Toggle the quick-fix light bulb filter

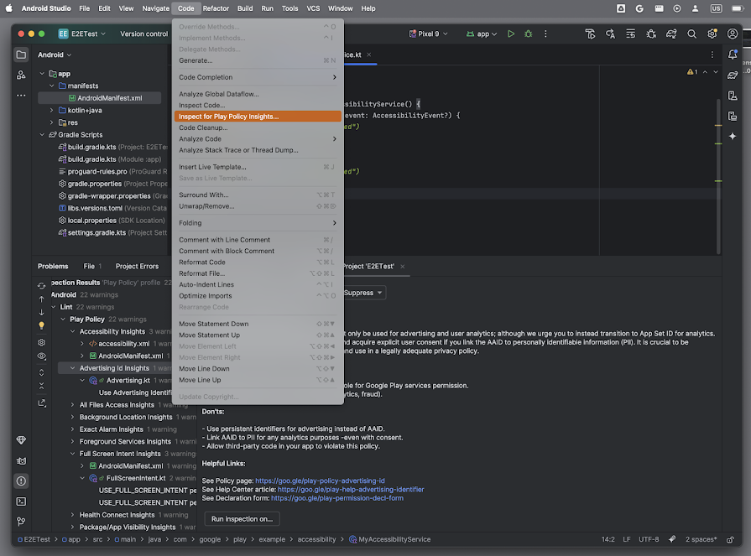click(42, 326)
